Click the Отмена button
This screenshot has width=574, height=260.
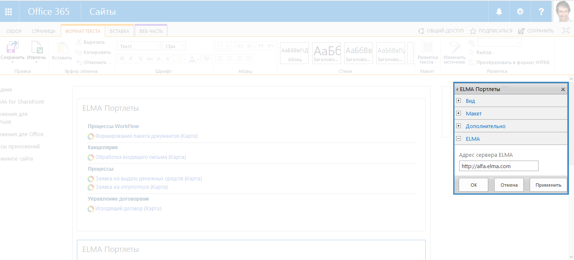coord(509,185)
